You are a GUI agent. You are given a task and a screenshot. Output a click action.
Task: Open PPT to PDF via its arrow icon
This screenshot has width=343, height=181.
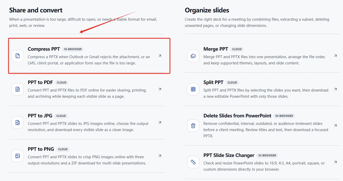point(160,89)
